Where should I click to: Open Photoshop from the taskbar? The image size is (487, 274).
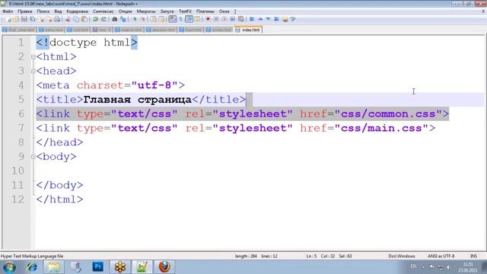tap(98, 267)
